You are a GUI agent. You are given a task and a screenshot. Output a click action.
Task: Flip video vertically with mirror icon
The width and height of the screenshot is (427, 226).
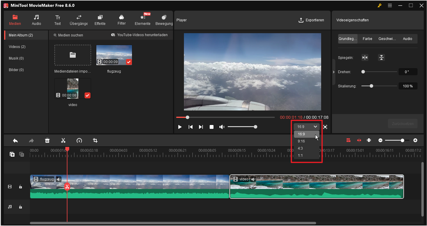coord(381,57)
